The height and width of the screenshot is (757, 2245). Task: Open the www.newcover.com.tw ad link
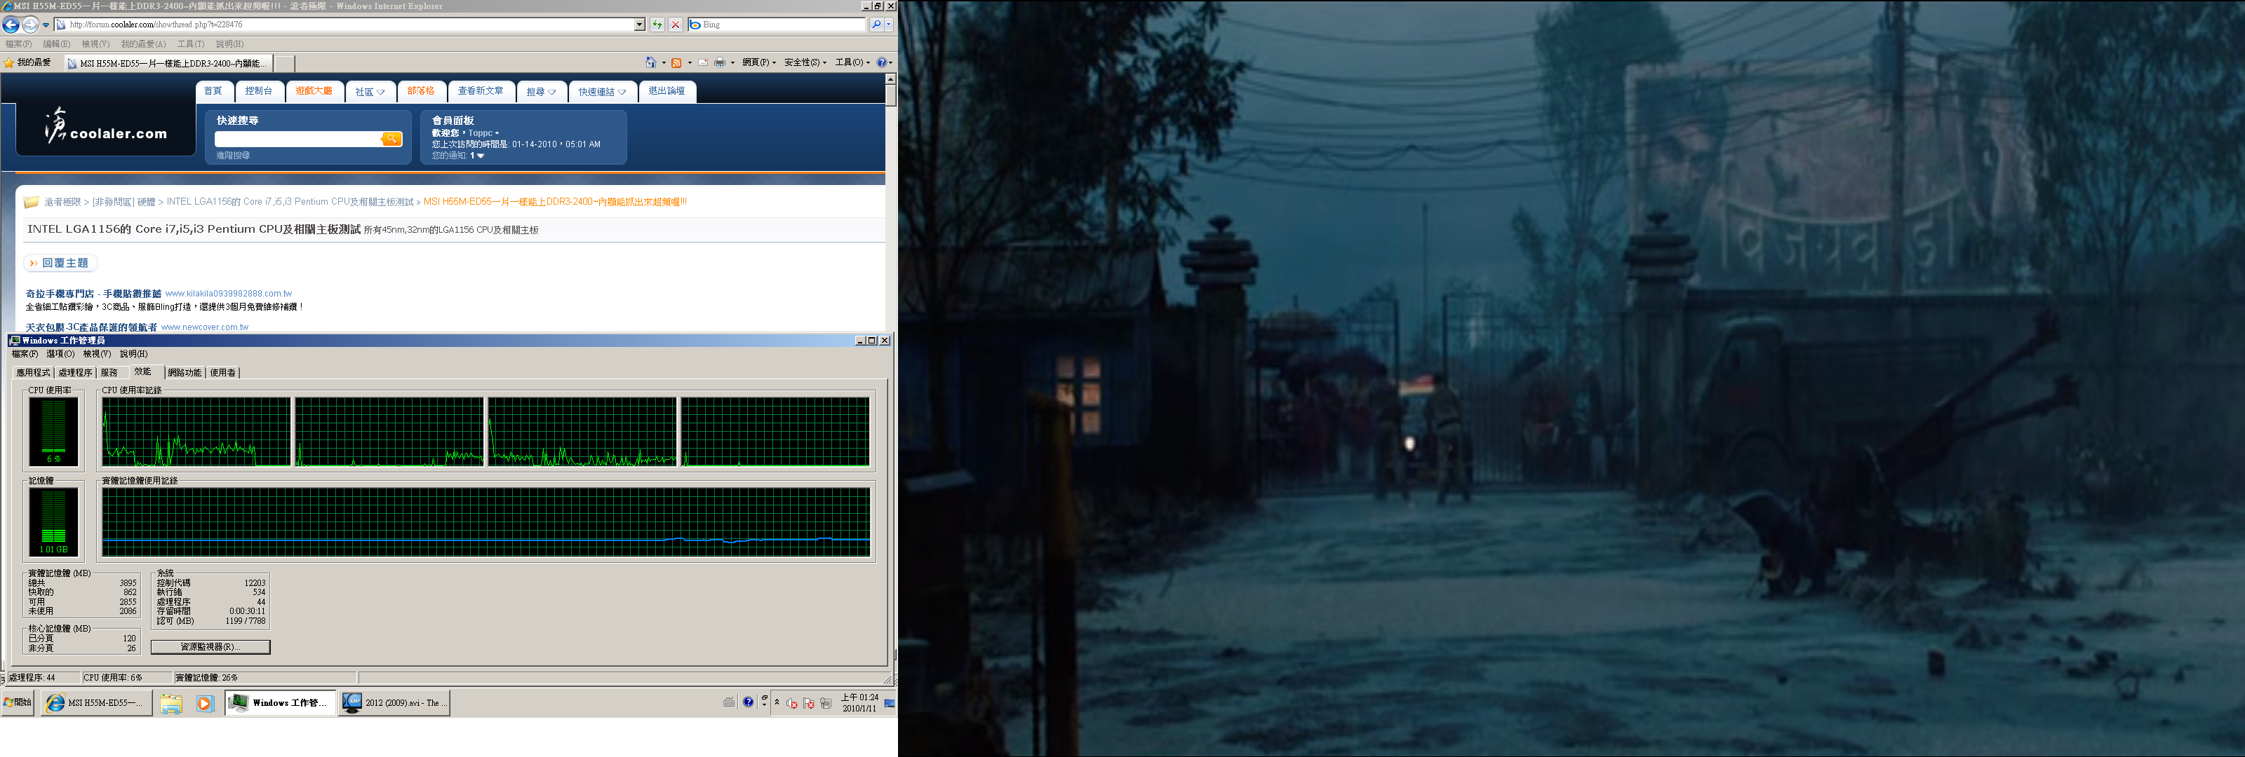point(204,327)
